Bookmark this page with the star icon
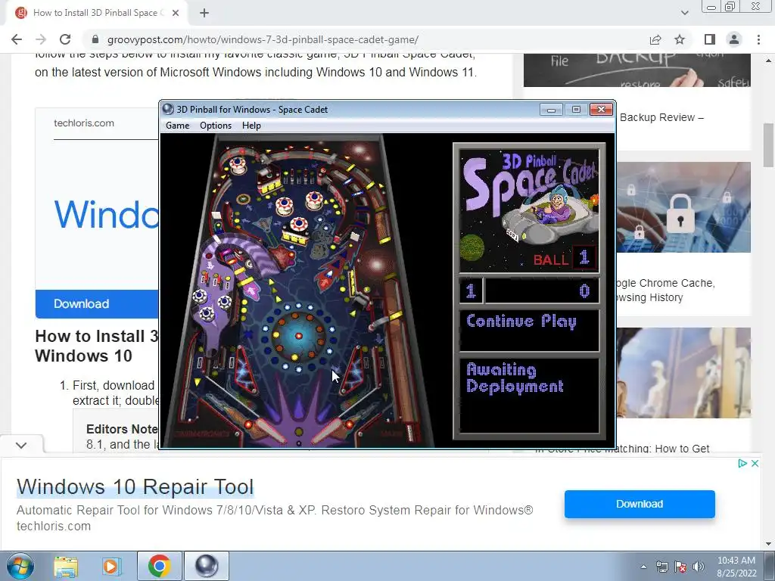The image size is (775, 581). [680, 39]
